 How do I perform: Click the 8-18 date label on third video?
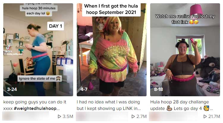click(x=158, y=89)
